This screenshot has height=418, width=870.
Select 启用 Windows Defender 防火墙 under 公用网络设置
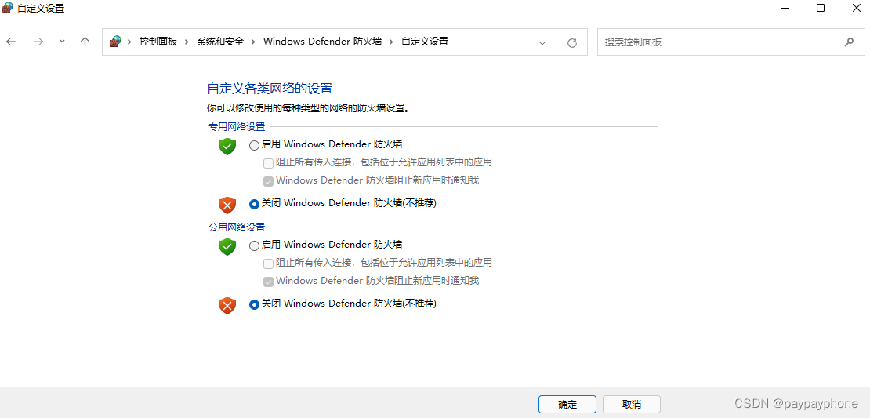click(x=254, y=245)
